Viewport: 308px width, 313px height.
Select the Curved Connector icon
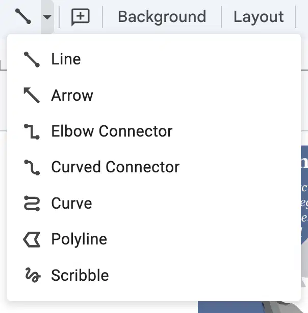tap(32, 167)
